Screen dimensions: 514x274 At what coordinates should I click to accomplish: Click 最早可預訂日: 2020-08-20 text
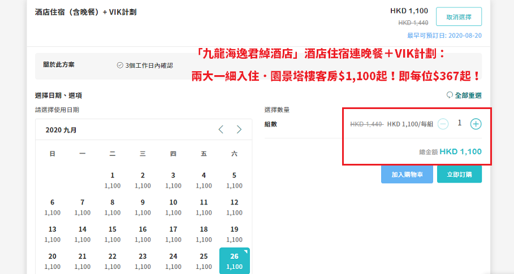click(444, 36)
